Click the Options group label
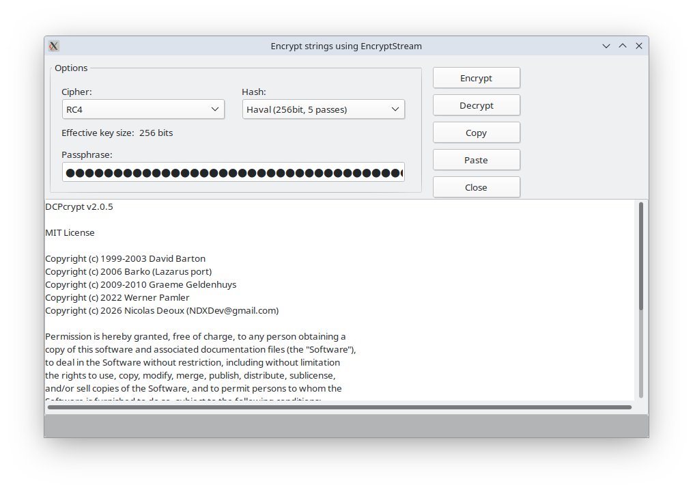This screenshot has height=490, width=693. [71, 68]
